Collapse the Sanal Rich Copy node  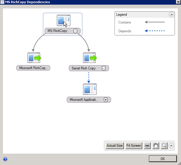(104, 68)
